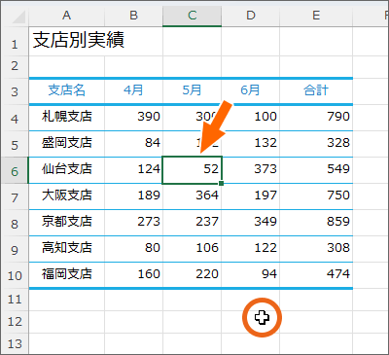Image resolution: width=389 pixels, height=355 pixels.
Task: Select row 3 header
Action: [15, 91]
